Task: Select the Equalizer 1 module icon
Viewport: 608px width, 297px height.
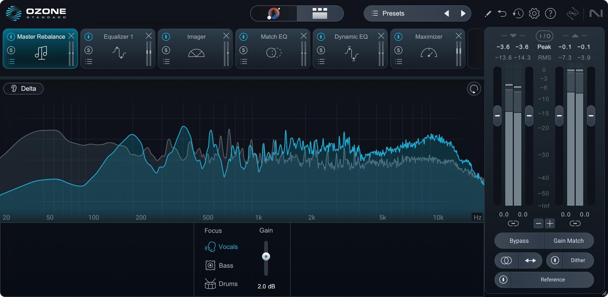Action: pyautogui.click(x=118, y=53)
